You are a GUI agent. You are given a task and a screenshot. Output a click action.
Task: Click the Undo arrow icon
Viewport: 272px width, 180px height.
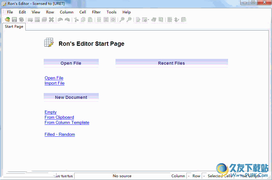60,20
